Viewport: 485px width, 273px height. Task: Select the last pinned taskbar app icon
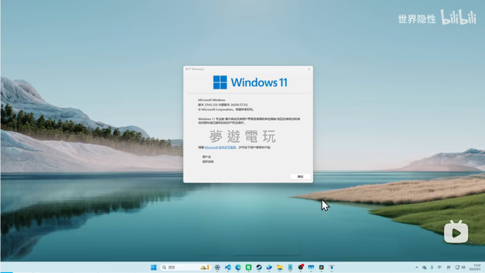[x=332, y=267]
